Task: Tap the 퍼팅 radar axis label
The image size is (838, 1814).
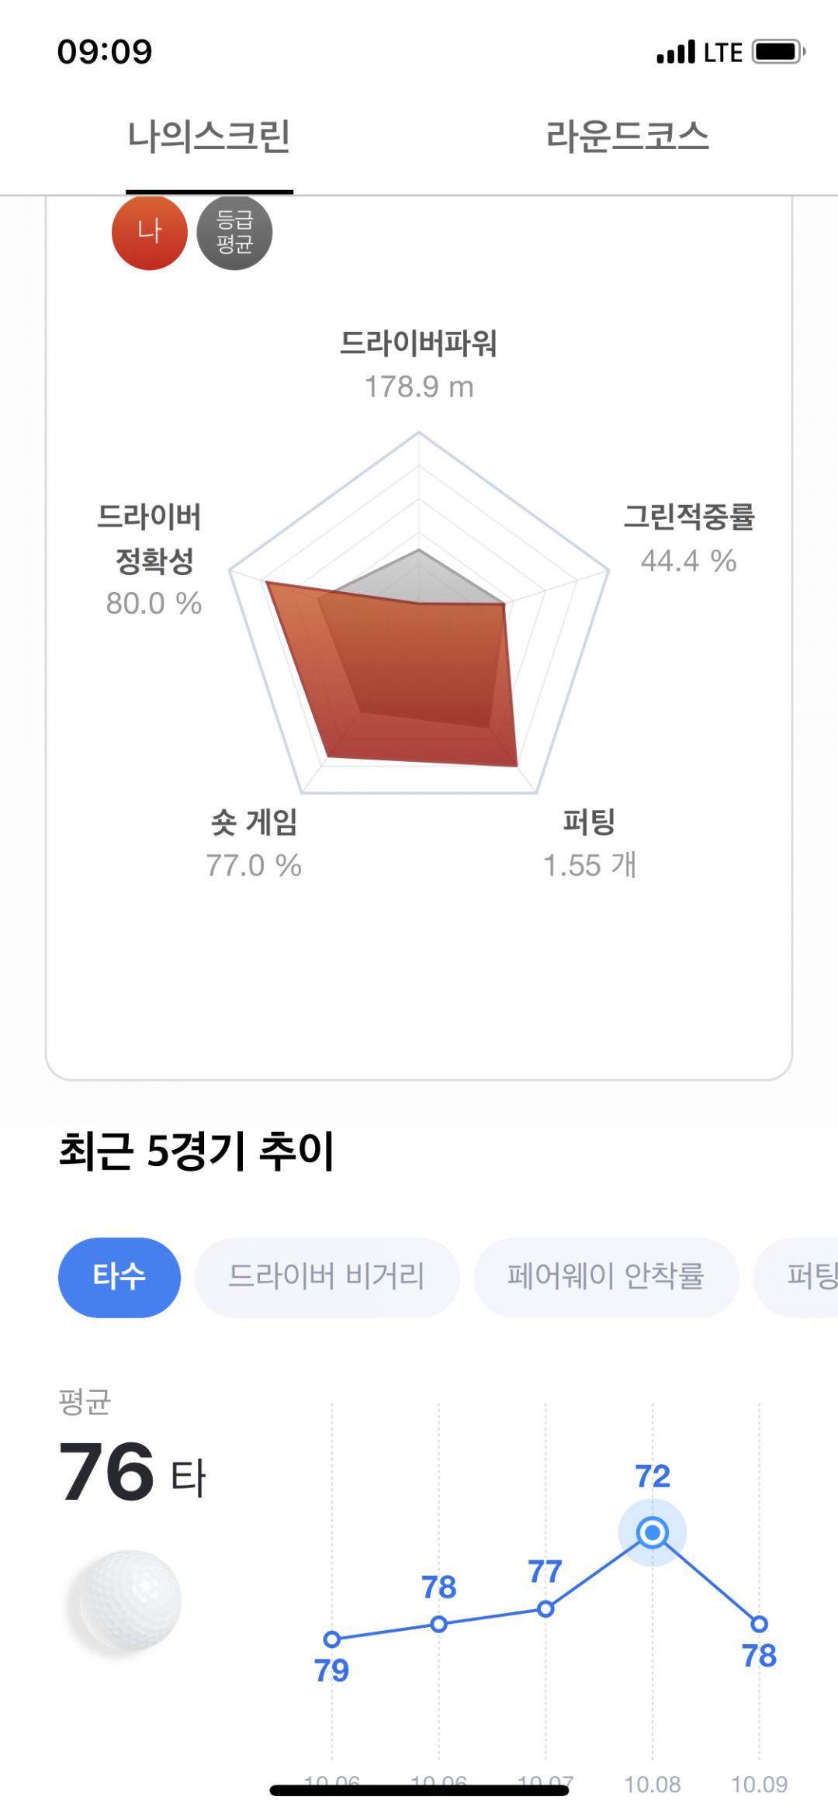Action: point(589,822)
